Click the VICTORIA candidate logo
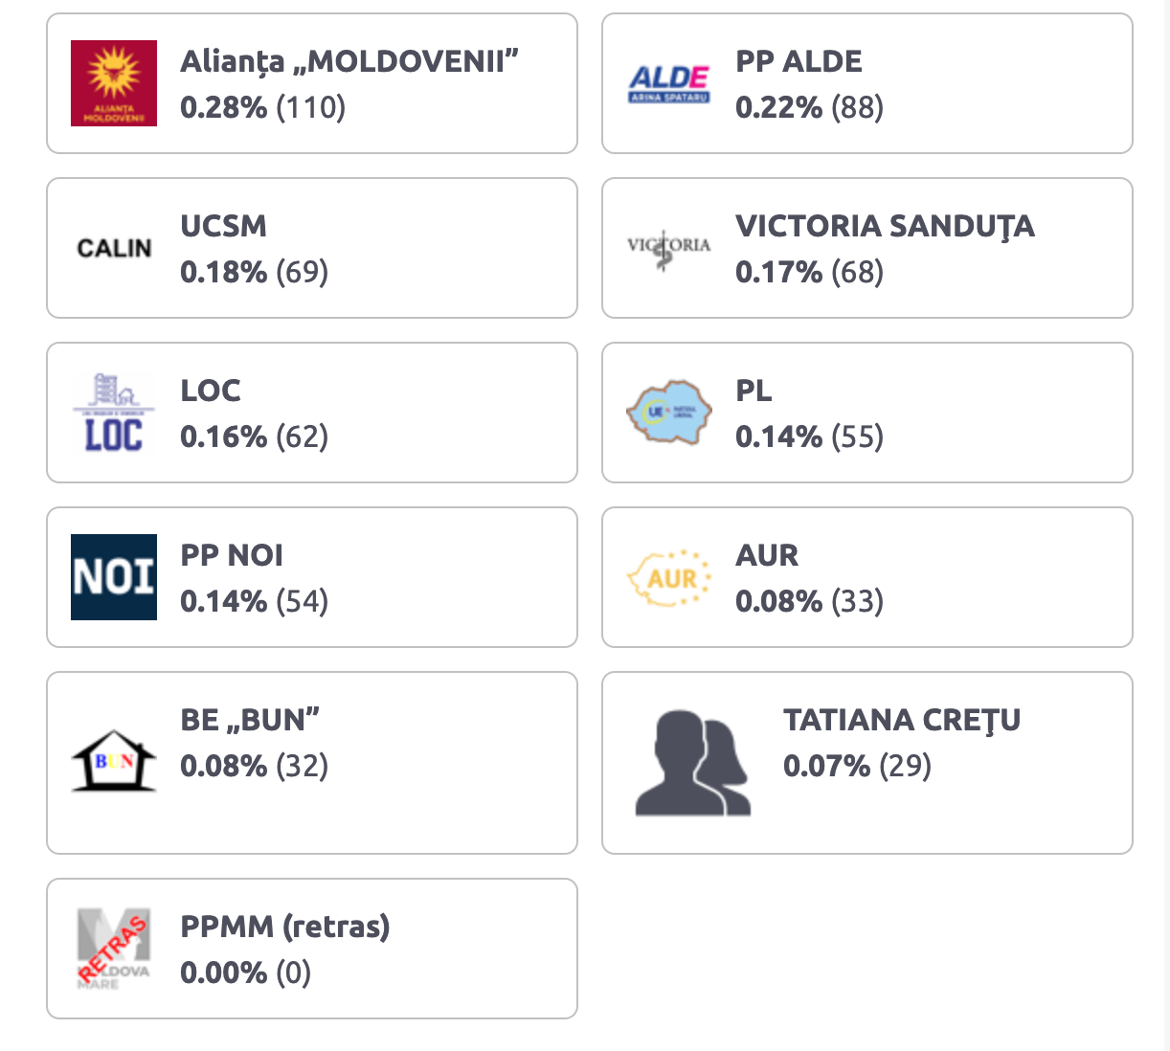The height and width of the screenshot is (1051, 1170). (x=669, y=248)
